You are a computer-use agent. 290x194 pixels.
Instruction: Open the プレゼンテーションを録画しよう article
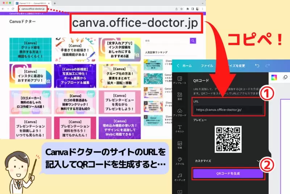click(30, 128)
